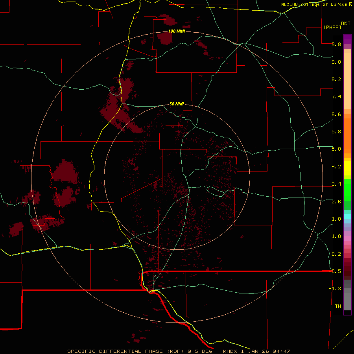Pick the purple segment of the color bar

[347, 39]
